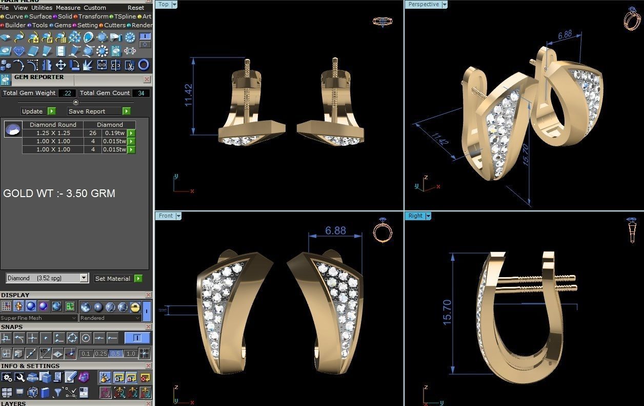This screenshot has height=406, width=644.
Task: Click the blue torus ring icon
Action: point(144,65)
